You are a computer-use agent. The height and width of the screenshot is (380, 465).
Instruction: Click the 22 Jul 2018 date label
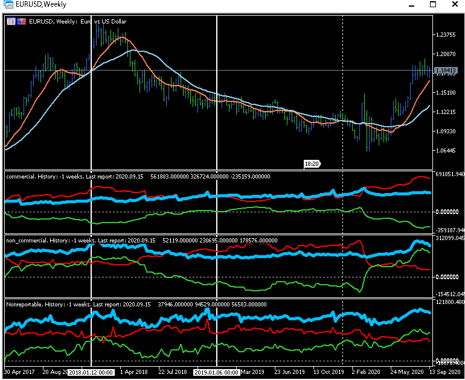pos(173,372)
